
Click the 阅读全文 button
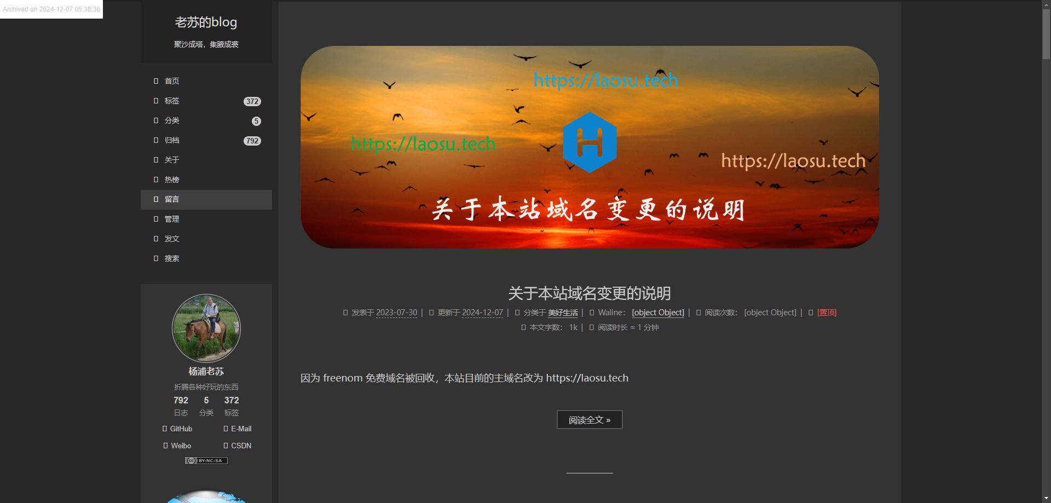point(589,419)
